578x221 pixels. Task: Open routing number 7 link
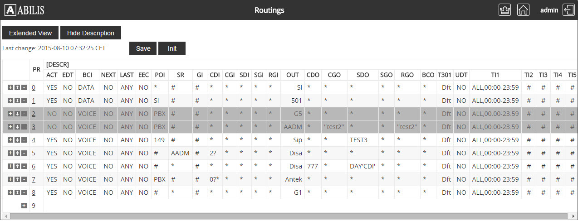34,179
